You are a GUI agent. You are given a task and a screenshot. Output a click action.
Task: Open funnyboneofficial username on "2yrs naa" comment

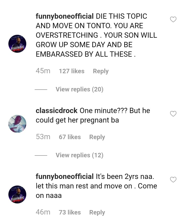(x=65, y=177)
